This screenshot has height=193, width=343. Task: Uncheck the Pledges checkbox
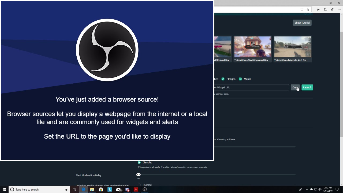point(223,79)
